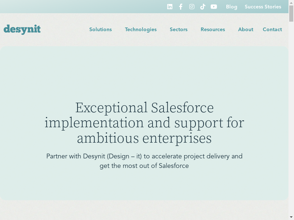Click the scrollbar down arrow
The image size is (294, 220).
(x=291, y=217)
